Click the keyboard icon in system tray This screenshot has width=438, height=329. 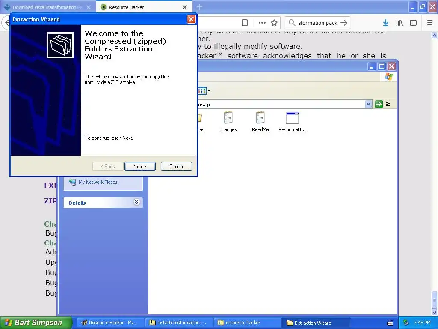390,323
